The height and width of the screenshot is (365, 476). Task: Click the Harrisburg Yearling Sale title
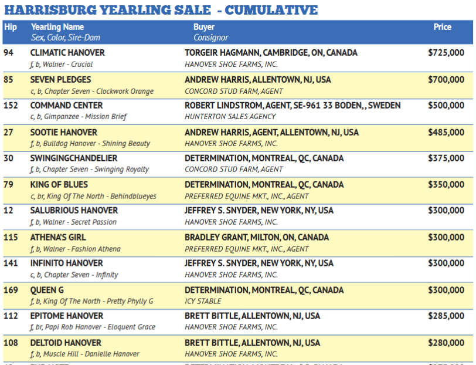tap(161, 10)
